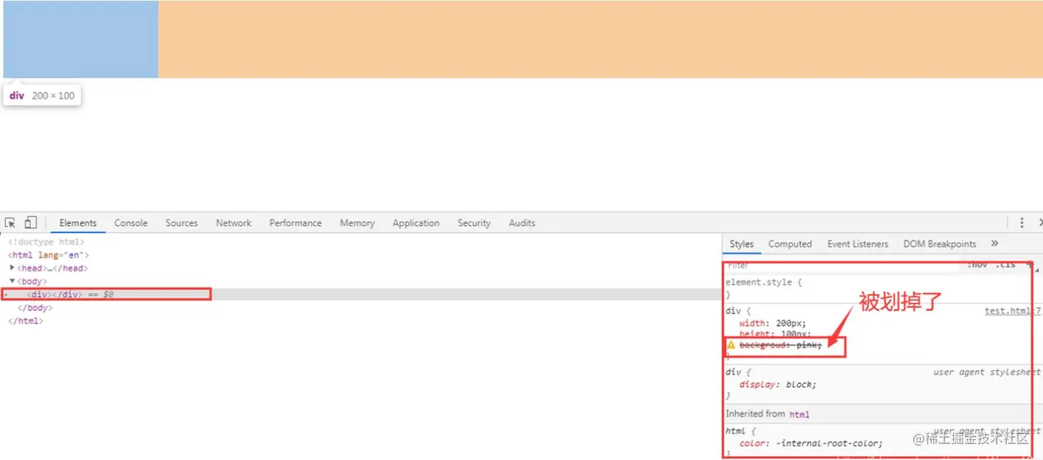Viewport: 1043px width, 460px height.
Task: Expand the head element node
Action: tap(13, 267)
